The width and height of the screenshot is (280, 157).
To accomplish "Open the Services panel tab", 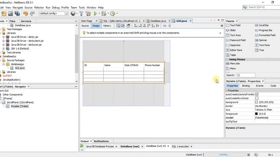I will pyautogui.click(x=26, y=21).
